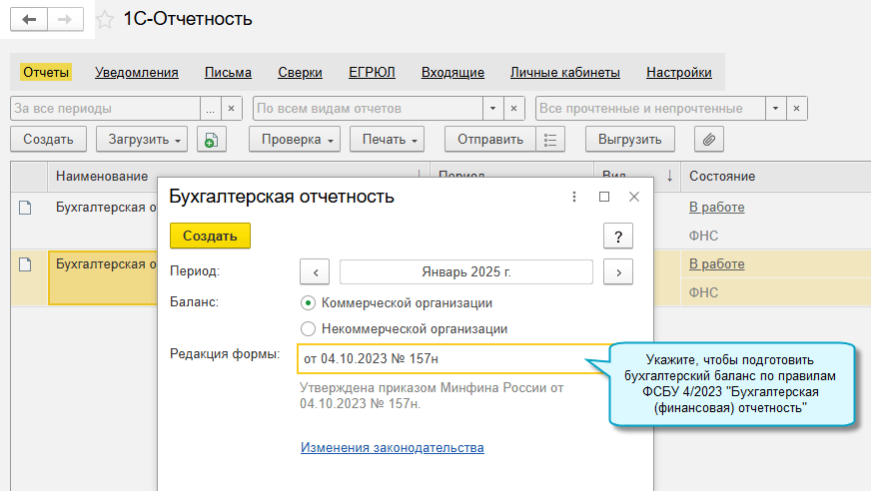Open the Уведомления tab

[137, 72]
